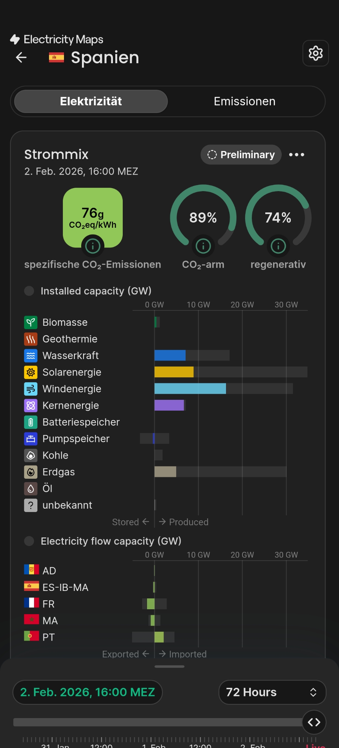
Task: Click the Erdgas gas flame icon
Action: [31, 472]
